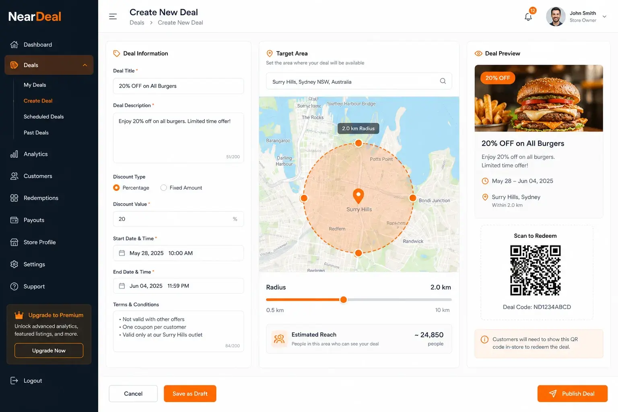The width and height of the screenshot is (618, 412).
Task: Click the Estimated Reach people icon
Action: [279, 339]
